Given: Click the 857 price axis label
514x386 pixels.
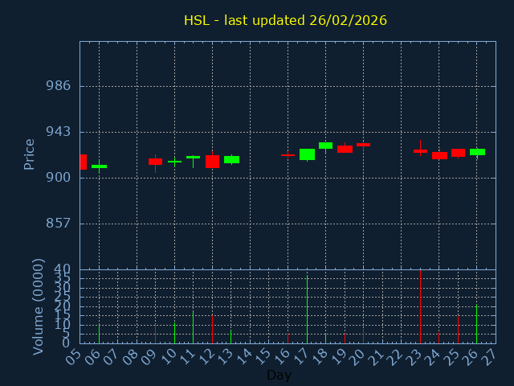Looking at the screenshot, I should pyautogui.click(x=58, y=224).
